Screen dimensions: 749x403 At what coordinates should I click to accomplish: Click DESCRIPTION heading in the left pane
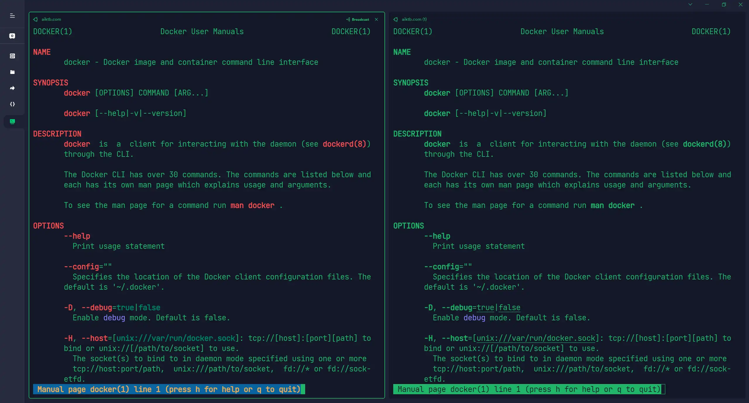pos(57,134)
